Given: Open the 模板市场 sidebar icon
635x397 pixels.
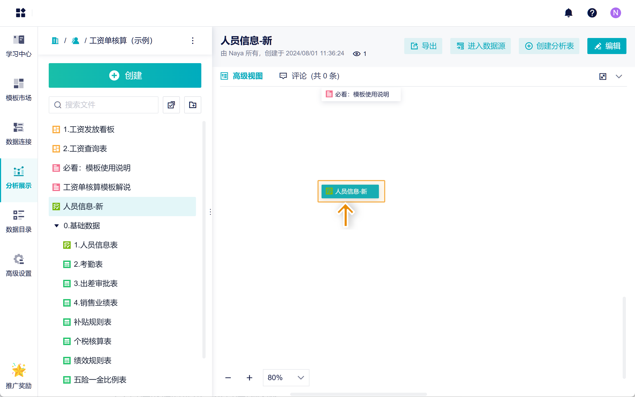Looking at the screenshot, I should (18, 90).
